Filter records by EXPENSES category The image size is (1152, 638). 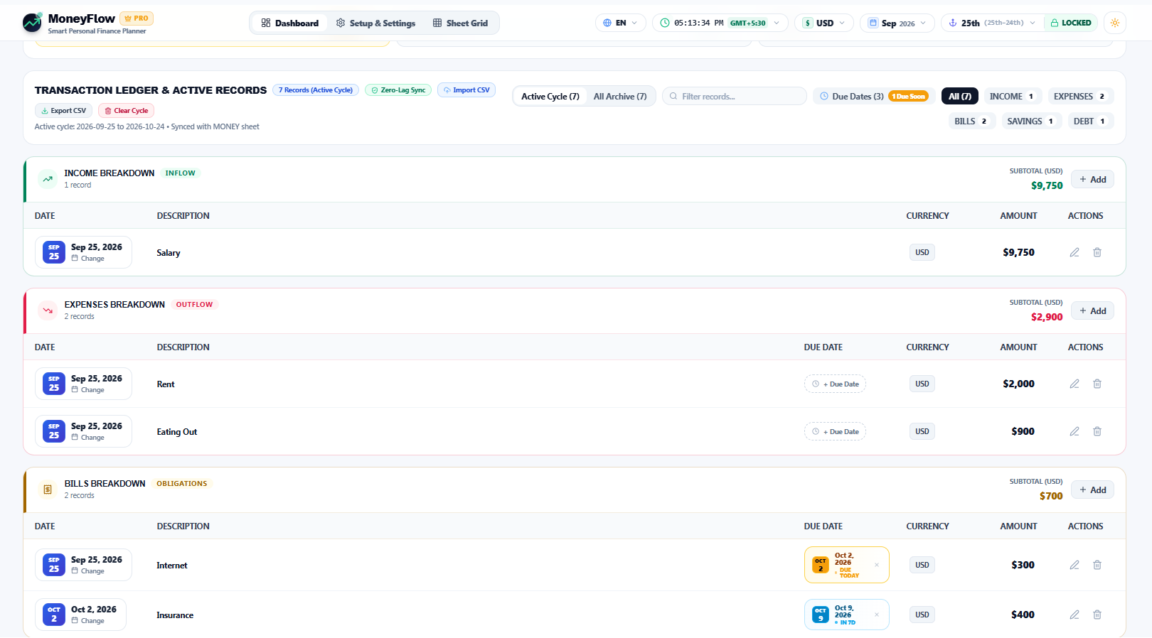pos(1079,97)
